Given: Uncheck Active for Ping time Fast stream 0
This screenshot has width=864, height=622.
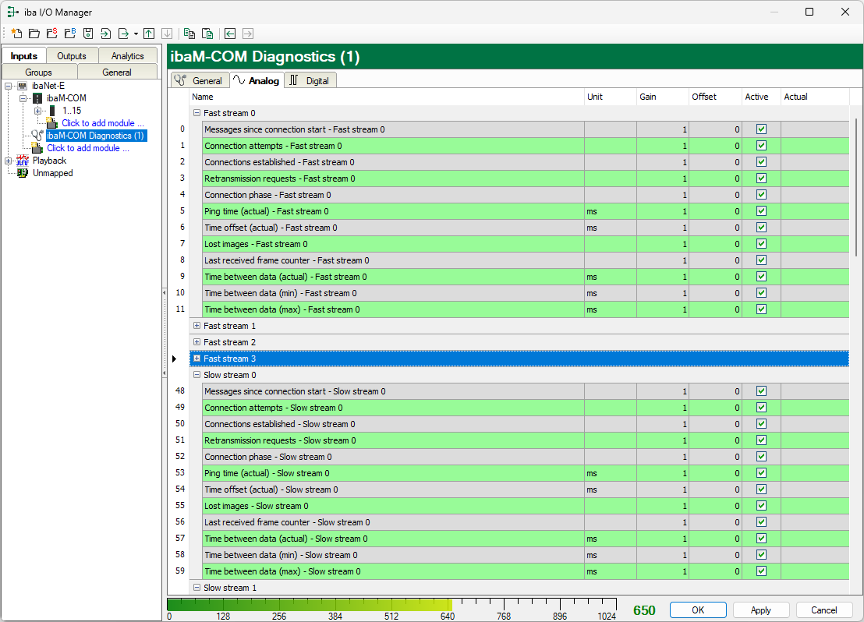Looking at the screenshot, I should [x=762, y=211].
